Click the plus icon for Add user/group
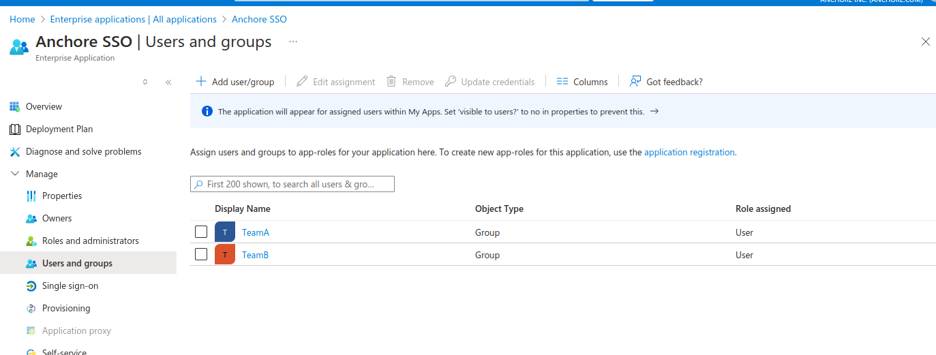 [201, 81]
